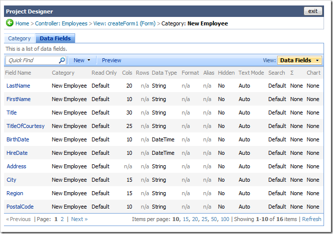Sort by Category column header
Image resolution: width=333 pixels, height=234 pixels.
coord(63,73)
